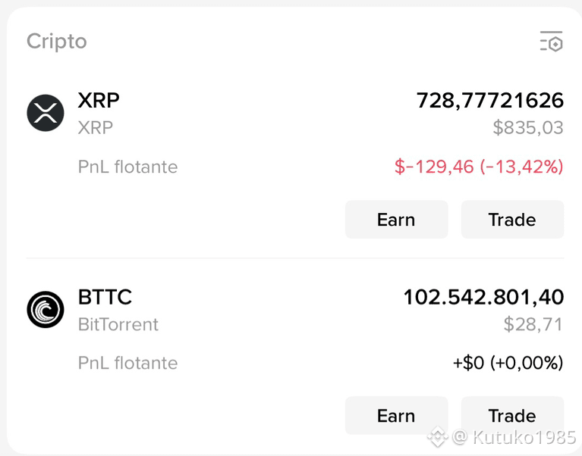Open Earn for BTTC
This screenshot has width=582, height=456.
point(396,416)
